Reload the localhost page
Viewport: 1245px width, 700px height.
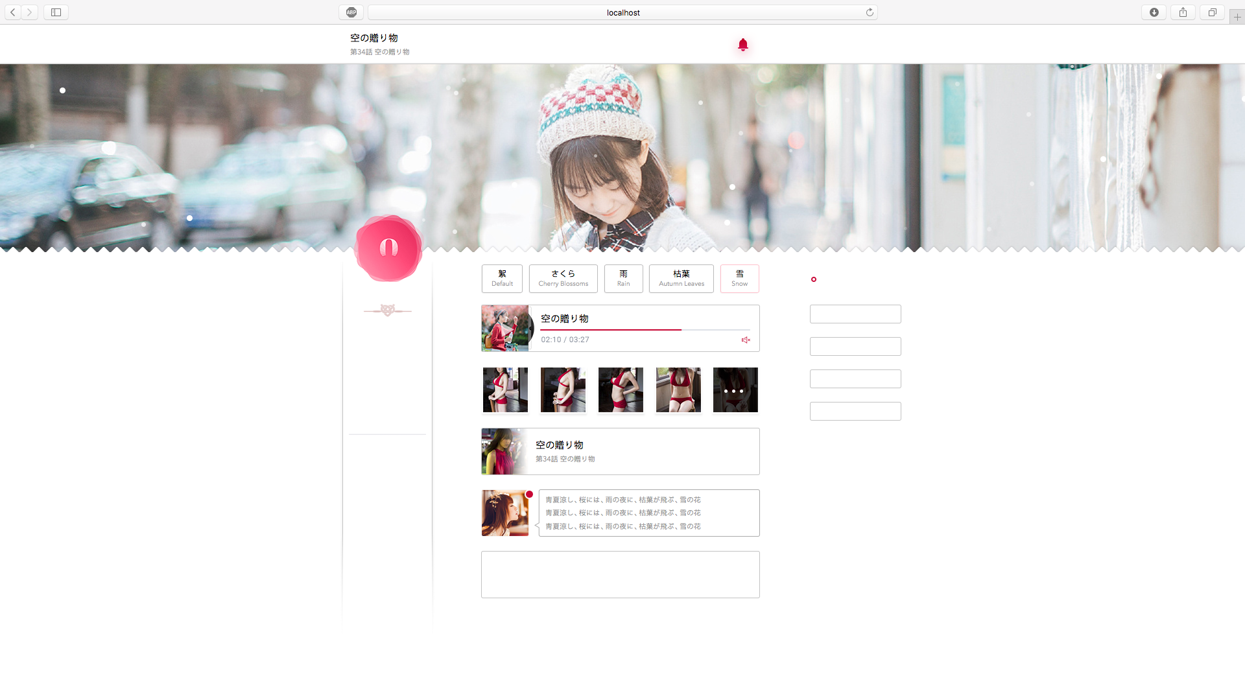tap(870, 12)
